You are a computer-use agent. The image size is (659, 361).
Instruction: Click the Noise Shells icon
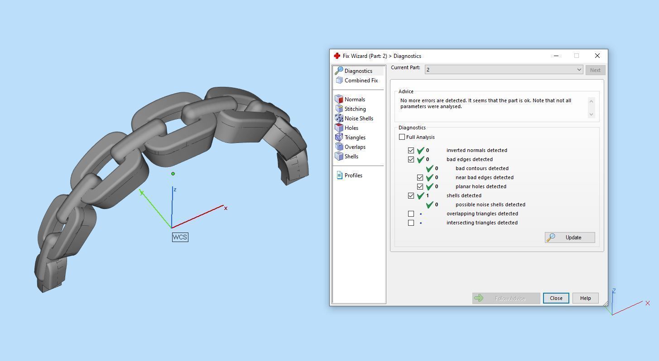pos(339,119)
